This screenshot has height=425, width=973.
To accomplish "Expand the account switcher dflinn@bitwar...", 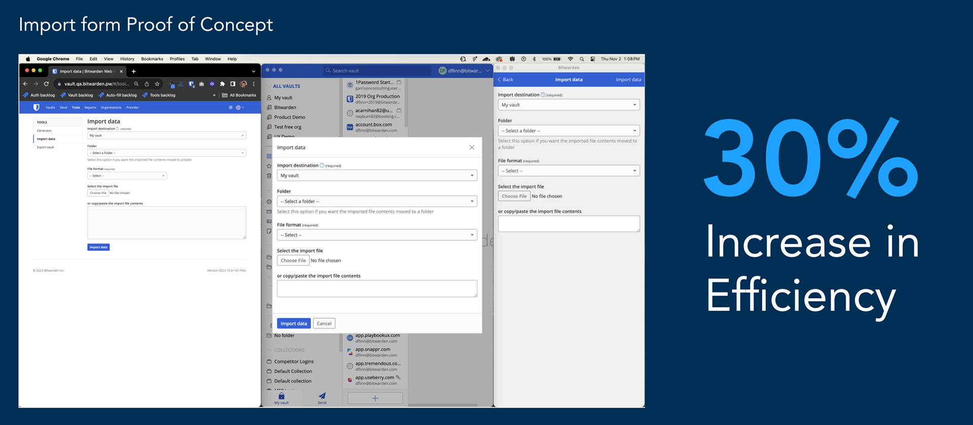I will [465, 71].
